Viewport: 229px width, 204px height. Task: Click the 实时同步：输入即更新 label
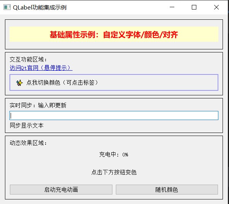click(x=38, y=105)
